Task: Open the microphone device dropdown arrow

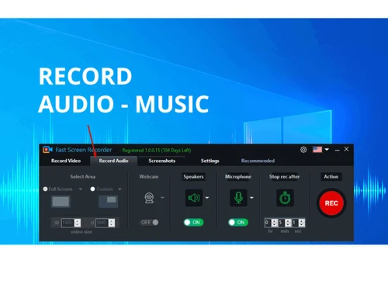Action: [251, 198]
